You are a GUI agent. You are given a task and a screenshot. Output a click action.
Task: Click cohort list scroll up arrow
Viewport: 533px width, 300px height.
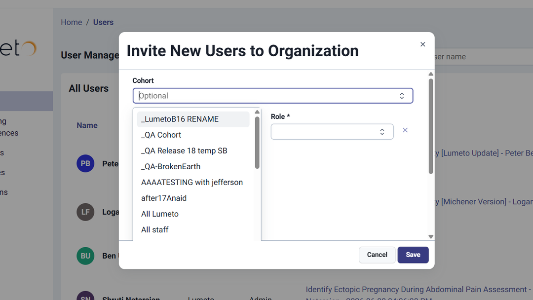tap(257, 112)
